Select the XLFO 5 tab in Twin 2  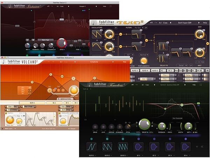(155, 70)
